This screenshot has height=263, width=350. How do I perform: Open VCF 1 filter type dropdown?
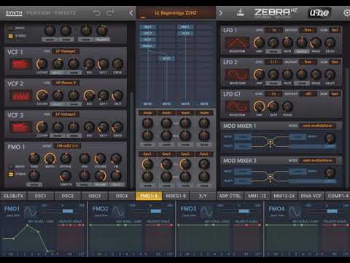pos(66,51)
